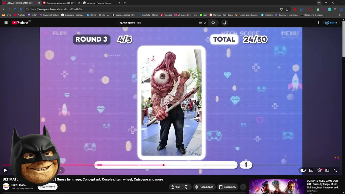Sign in using the Войти button

(x=331, y=23)
